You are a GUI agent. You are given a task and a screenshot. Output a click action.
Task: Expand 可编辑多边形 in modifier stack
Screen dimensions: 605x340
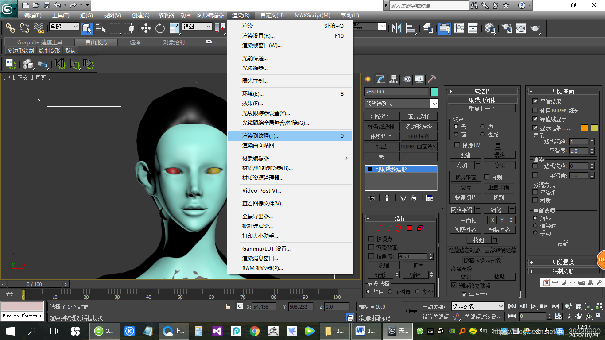(x=370, y=169)
